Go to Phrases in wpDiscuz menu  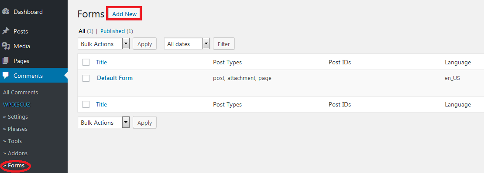click(15, 129)
